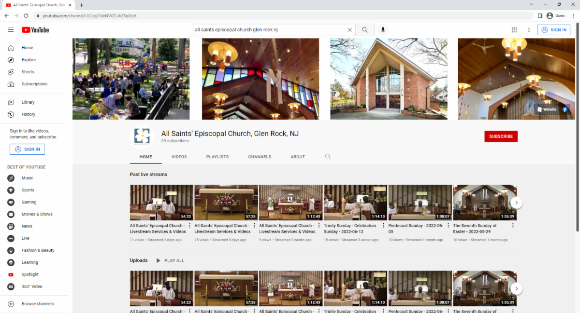Show next videos in the Uploads row
The width and height of the screenshot is (580, 313).
click(516, 288)
